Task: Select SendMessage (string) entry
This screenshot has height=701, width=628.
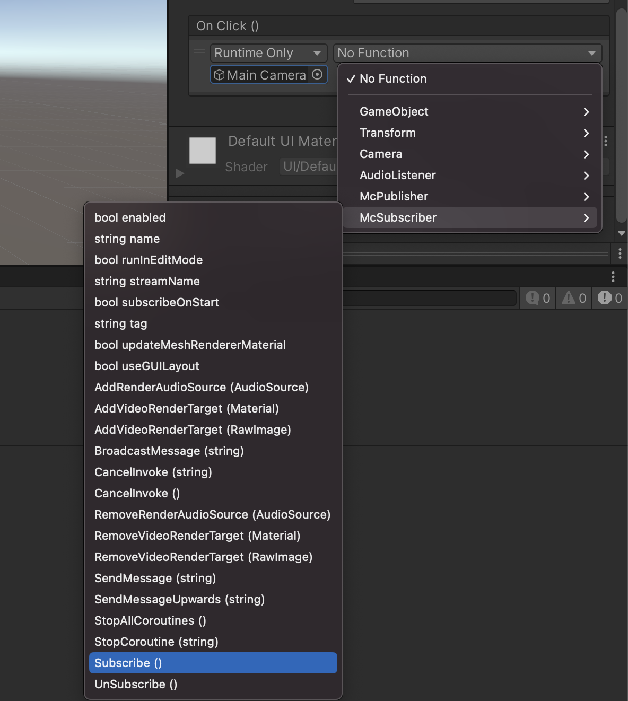Action: pyautogui.click(x=213, y=578)
